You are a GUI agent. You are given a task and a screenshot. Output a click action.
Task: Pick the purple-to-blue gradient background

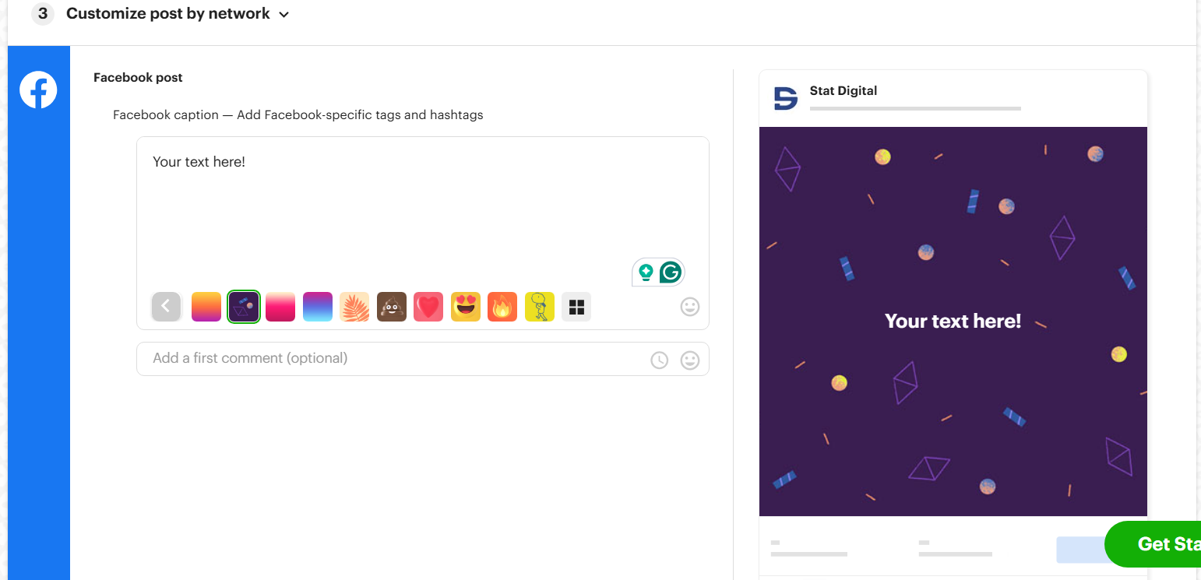tap(318, 307)
